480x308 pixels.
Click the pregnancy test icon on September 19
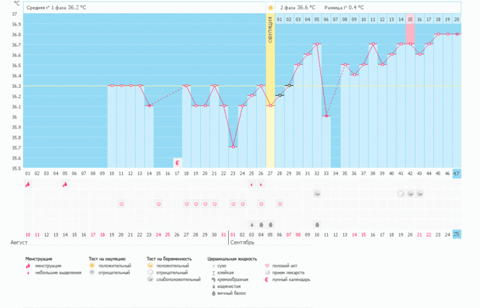pos(401,194)
